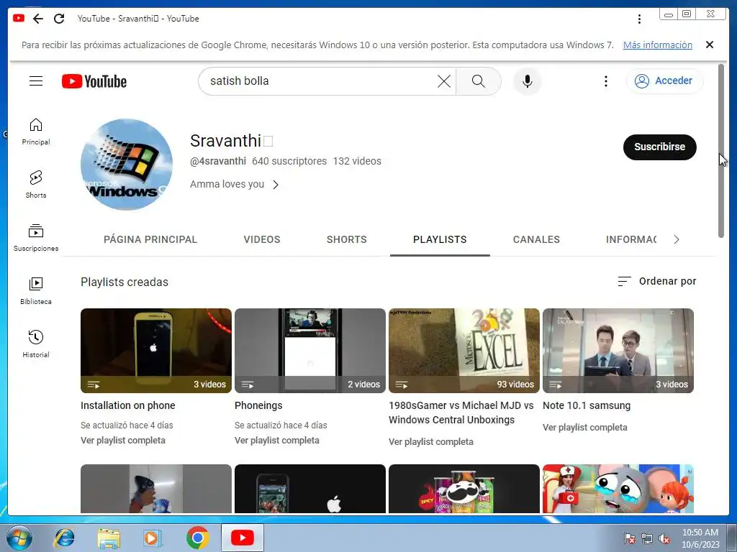Open the INFORMACIÓN tab
Screen dimensions: 737x552
pos(630,239)
